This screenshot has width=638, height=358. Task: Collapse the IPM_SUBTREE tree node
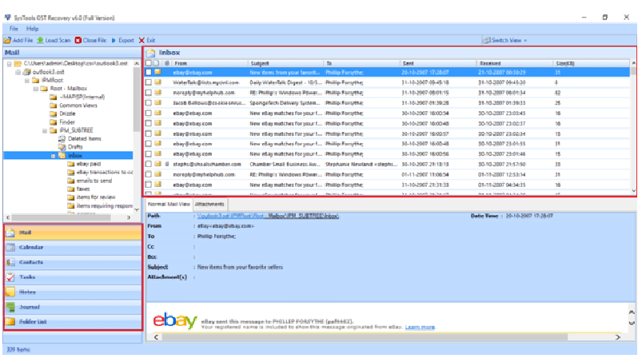tap(45, 130)
